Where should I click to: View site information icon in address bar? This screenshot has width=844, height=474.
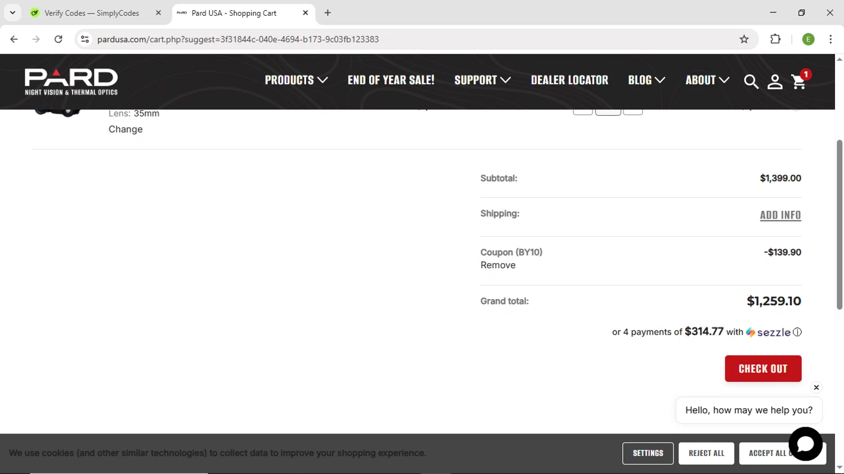[x=85, y=39]
